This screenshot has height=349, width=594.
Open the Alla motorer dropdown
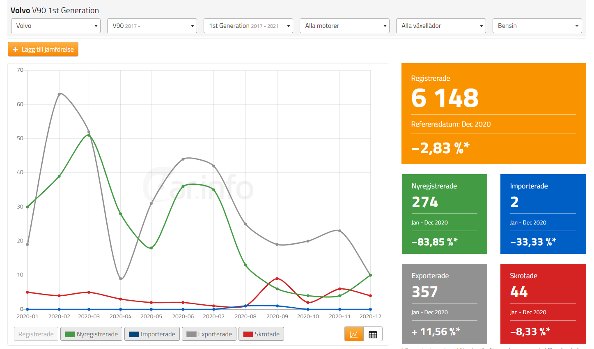[344, 26]
